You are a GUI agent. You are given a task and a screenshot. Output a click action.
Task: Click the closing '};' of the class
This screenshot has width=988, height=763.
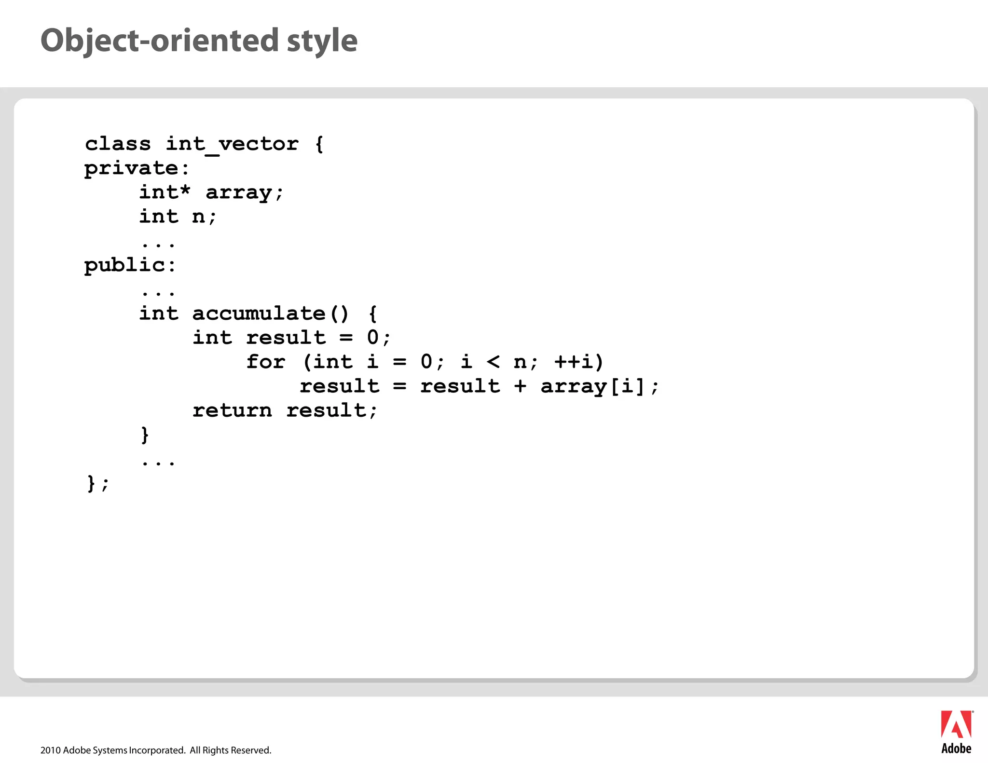click(x=98, y=483)
